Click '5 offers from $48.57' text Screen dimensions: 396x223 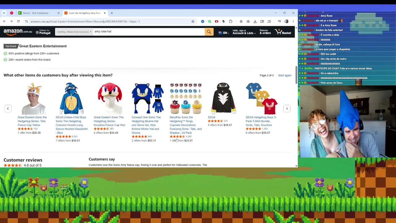point(220,125)
